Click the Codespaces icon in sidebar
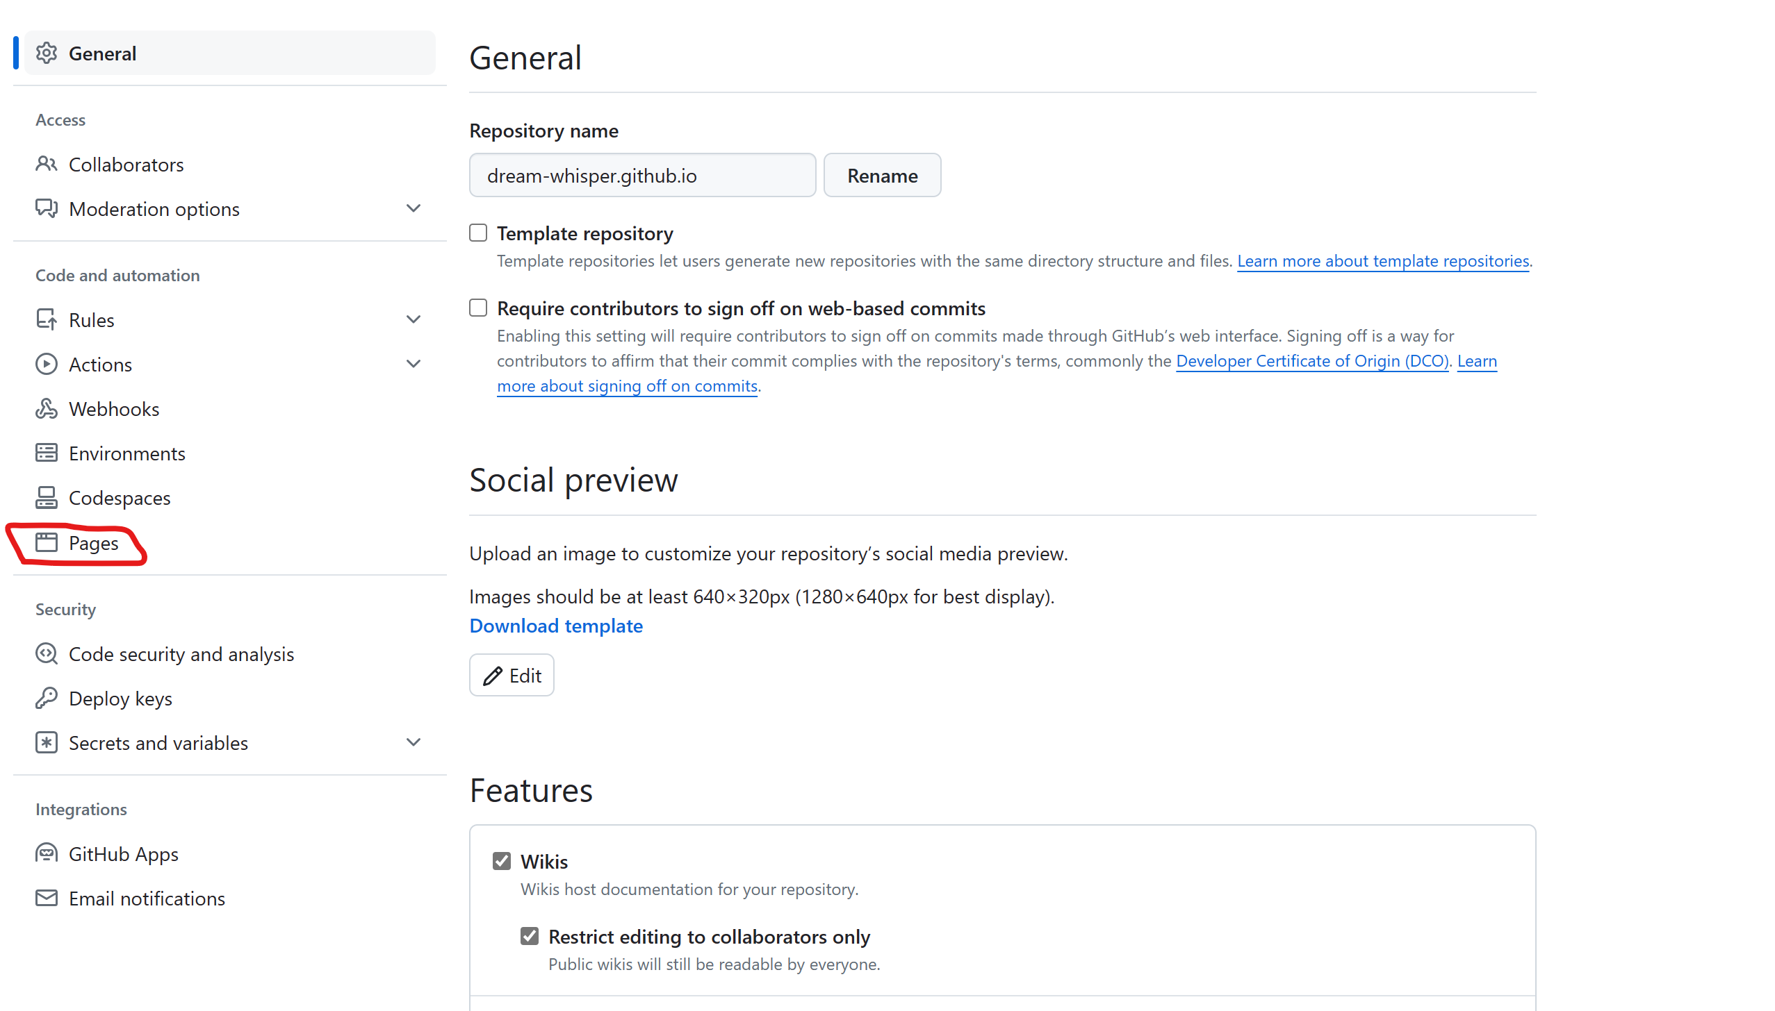1775x1011 pixels. (x=46, y=497)
